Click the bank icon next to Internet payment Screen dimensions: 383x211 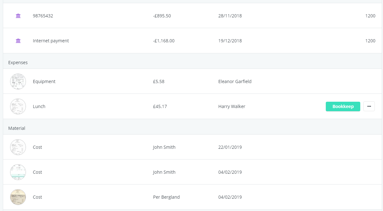18,41
